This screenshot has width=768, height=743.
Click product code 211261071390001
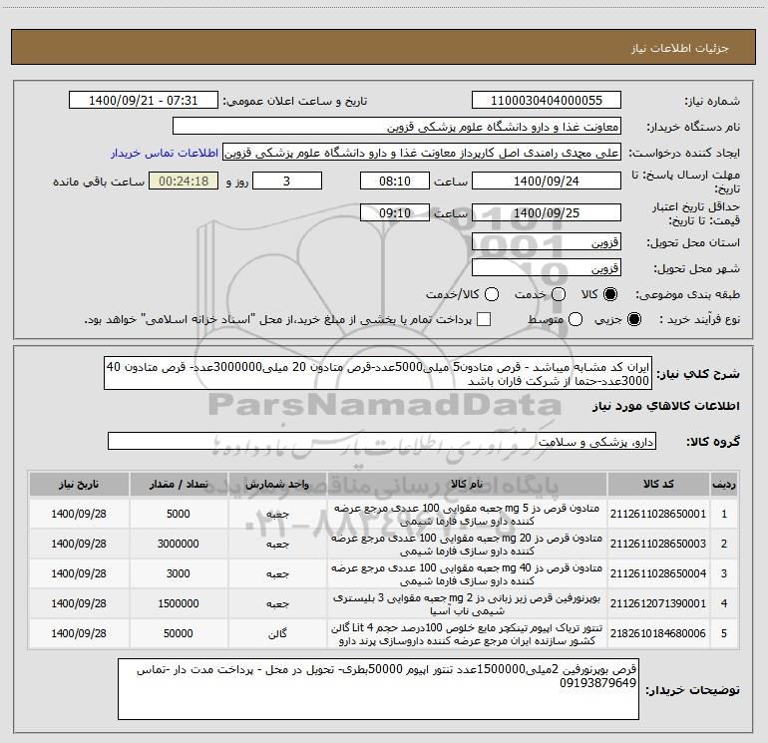(658, 603)
